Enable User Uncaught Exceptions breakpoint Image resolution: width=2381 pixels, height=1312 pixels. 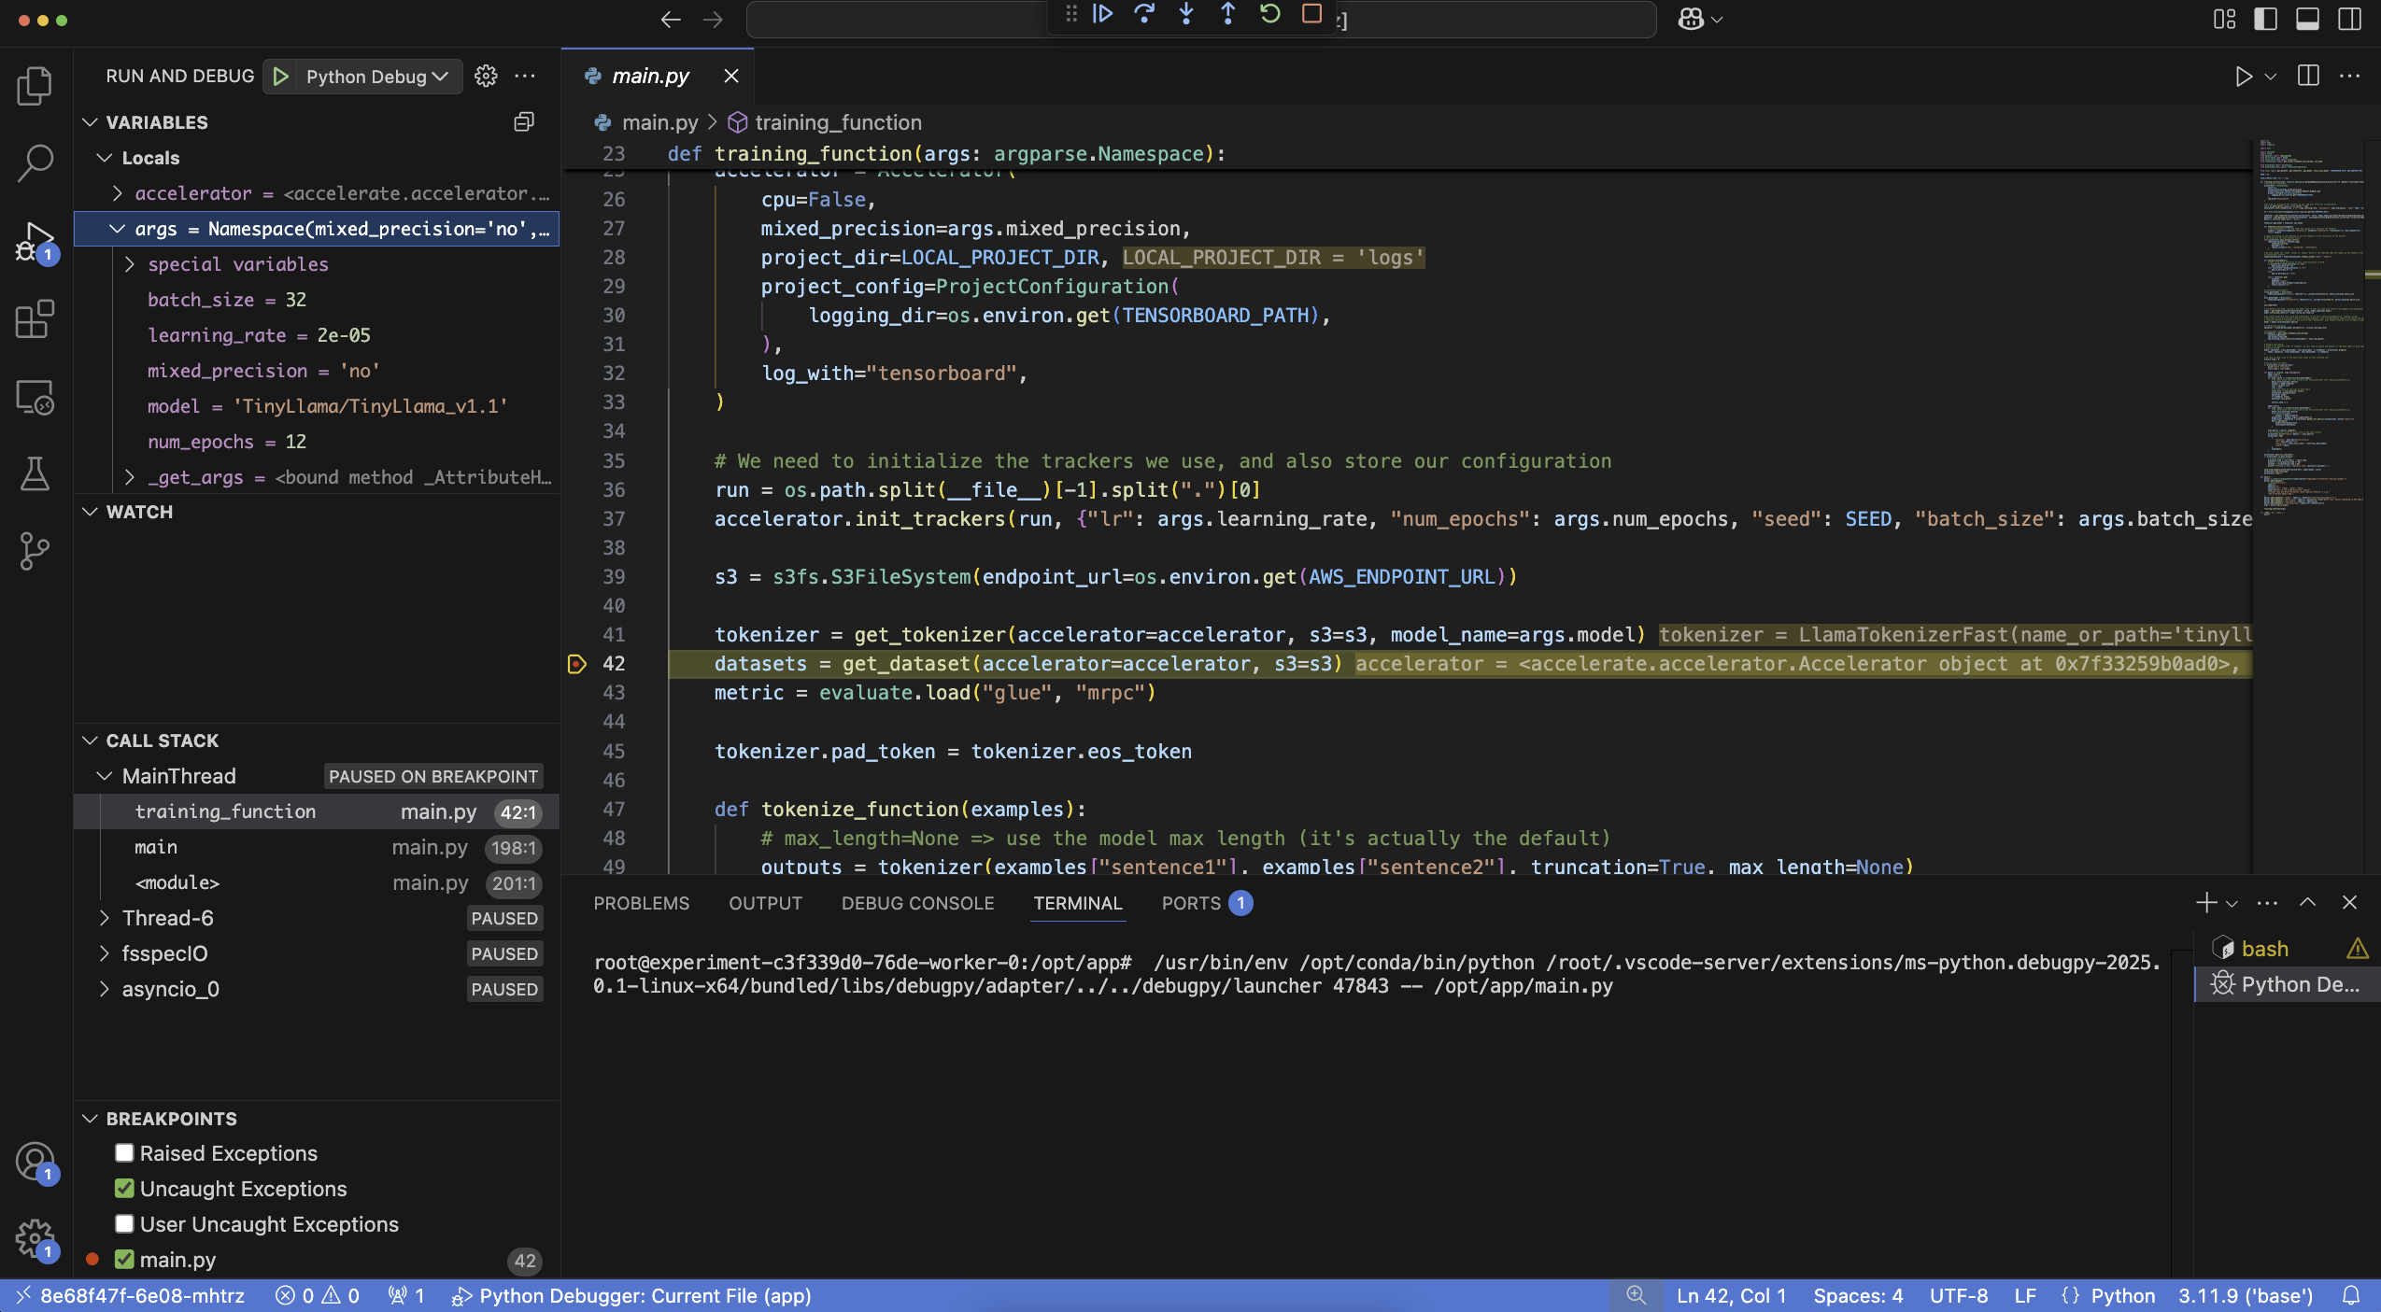point(124,1224)
